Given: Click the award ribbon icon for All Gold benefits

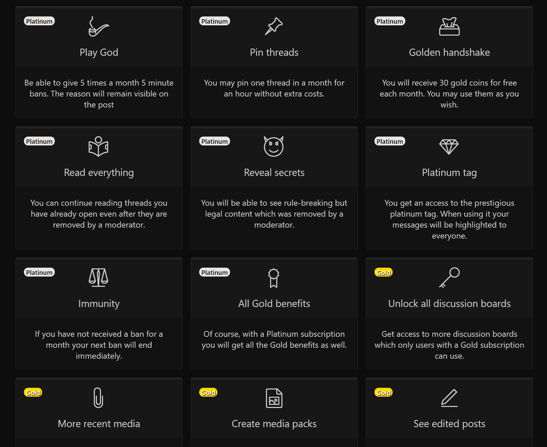Looking at the screenshot, I should (x=273, y=278).
